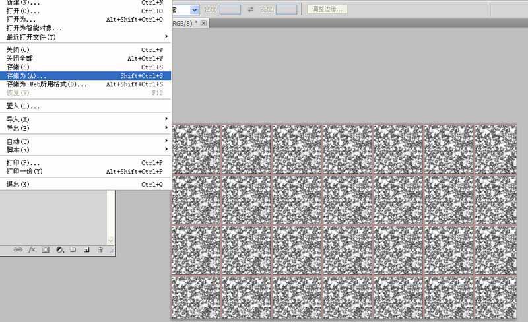Add a layer mask
The height and width of the screenshot is (322, 528).
tap(46, 250)
